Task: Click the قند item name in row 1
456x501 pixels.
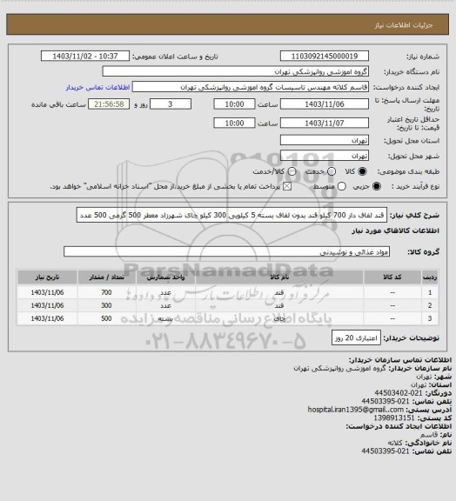Action: (279, 292)
